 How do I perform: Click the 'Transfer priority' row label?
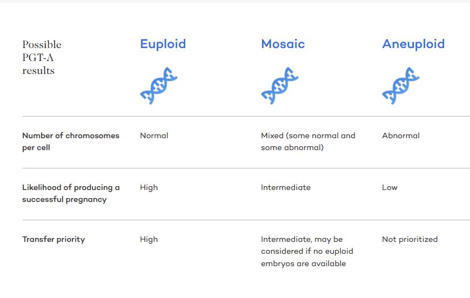pyautogui.click(x=53, y=239)
